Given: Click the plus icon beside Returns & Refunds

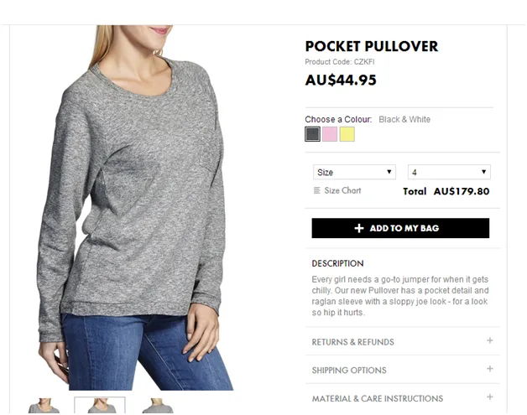Looking at the screenshot, I should pos(490,340).
